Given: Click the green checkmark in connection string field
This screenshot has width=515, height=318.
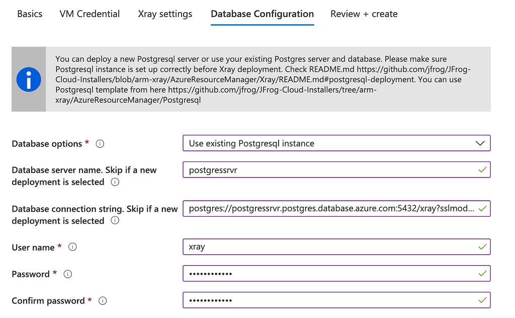Looking at the screenshot, I should [x=482, y=209].
